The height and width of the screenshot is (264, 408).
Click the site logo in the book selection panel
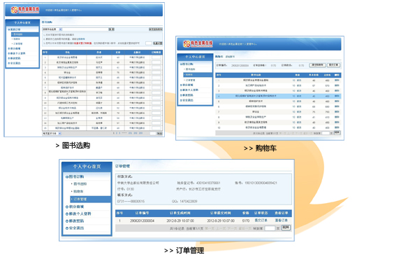click(x=25, y=10)
